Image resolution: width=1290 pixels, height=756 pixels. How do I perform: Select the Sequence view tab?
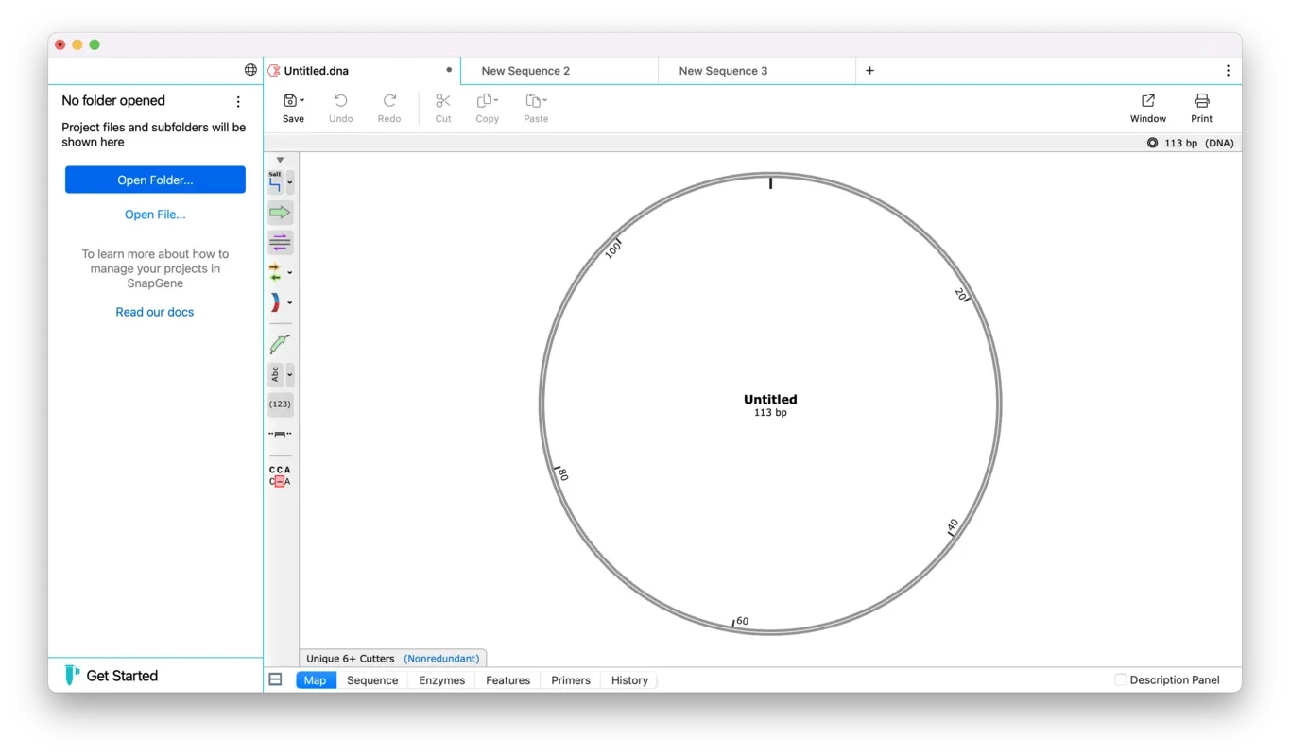pos(372,680)
